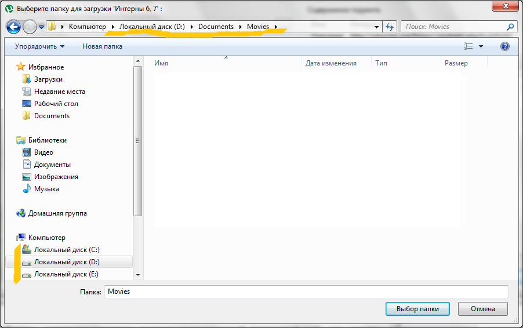Select Избранное in navigation pane

(x=46, y=67)
